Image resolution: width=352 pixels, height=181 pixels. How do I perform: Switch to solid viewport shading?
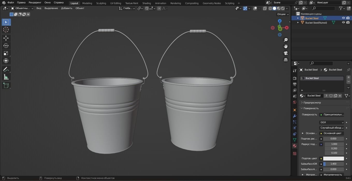tap(275, 8)
